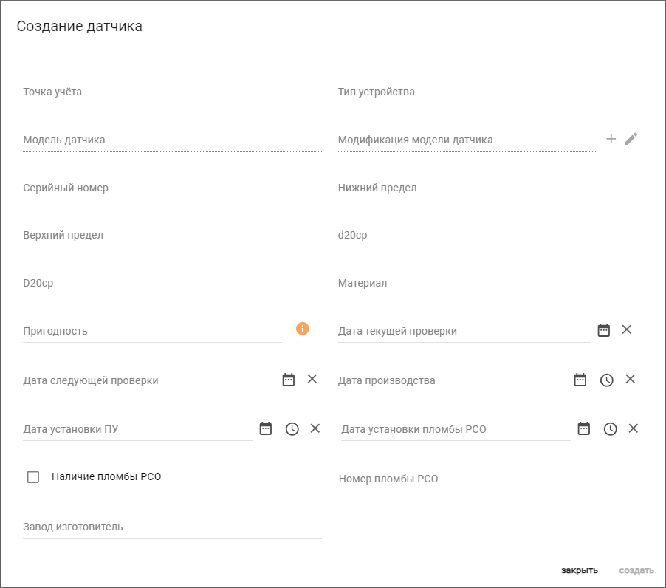Open calendar for Дата следующей проверки
Image resolution: width=666 pixels, height=588 pixels.
(x=289, y=380)
